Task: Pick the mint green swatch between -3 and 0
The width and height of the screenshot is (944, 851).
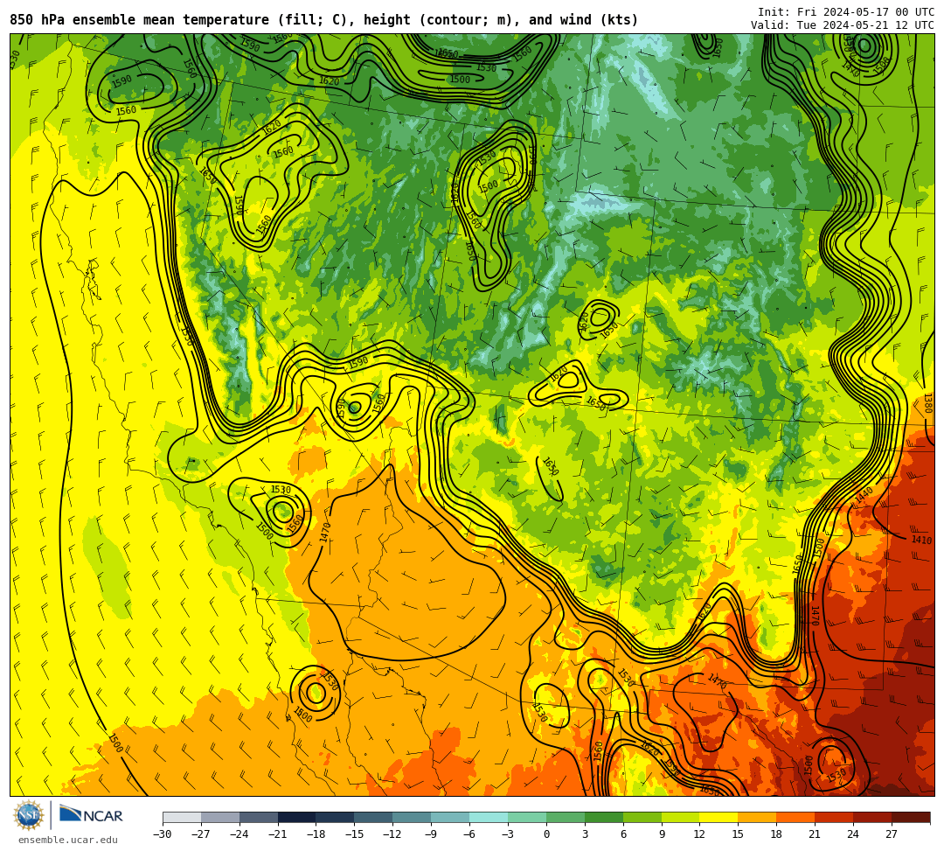Action: point(527,817)
